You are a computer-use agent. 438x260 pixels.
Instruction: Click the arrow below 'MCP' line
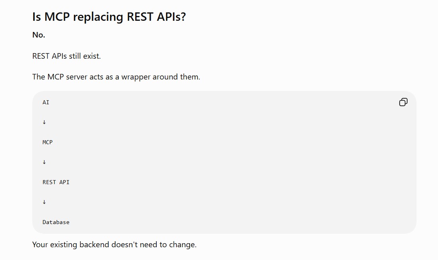(x=44, y=162)
